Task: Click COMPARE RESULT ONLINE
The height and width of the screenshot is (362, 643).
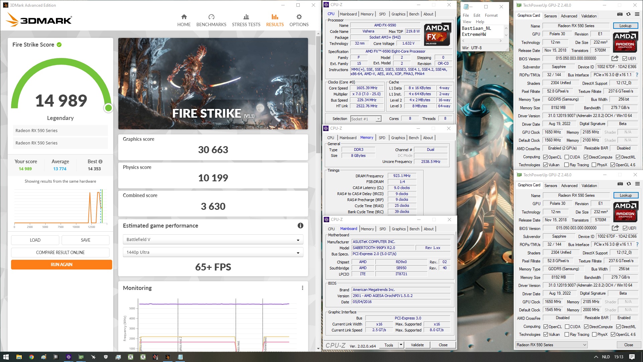Action: (60, 252)
